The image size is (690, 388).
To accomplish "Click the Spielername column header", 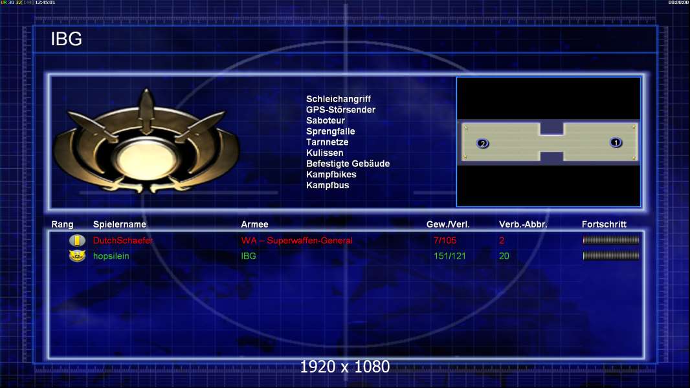I will (120, 224).
